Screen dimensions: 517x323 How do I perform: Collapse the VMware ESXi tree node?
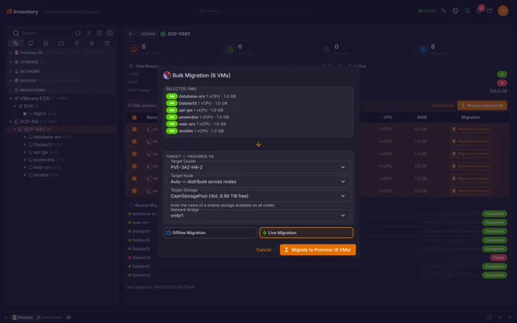[x=11, y=98]
